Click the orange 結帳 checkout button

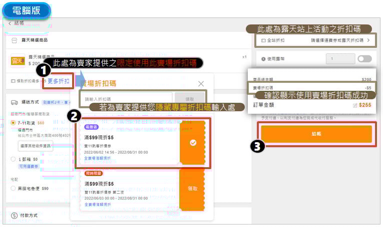click(x=316, y=134)
